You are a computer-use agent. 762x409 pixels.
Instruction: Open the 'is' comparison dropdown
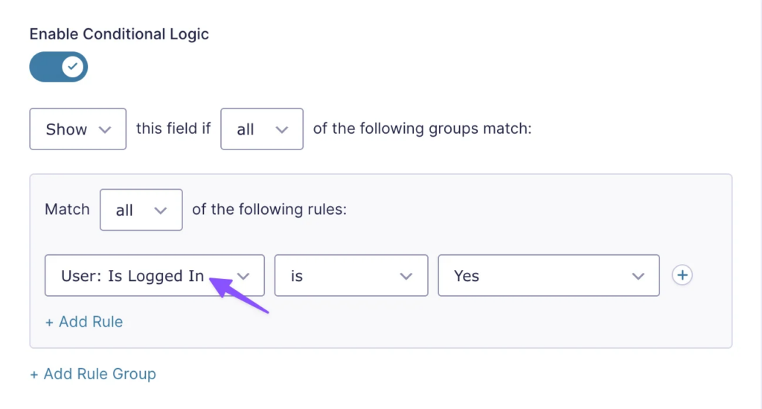click(x=351, y=275)
